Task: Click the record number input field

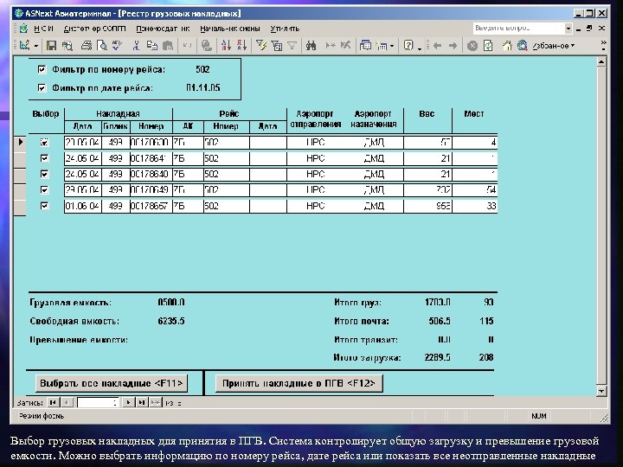Action: coord(98,403)
